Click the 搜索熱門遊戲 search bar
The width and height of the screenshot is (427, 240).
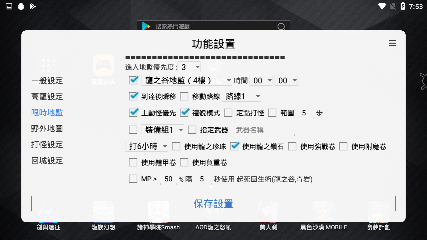click(x=213, y=26)
